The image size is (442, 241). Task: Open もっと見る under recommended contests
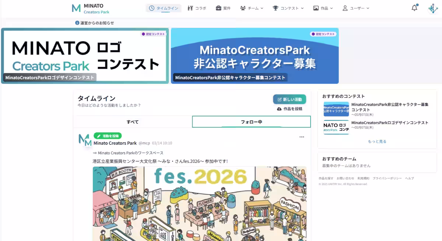[377, 141]
